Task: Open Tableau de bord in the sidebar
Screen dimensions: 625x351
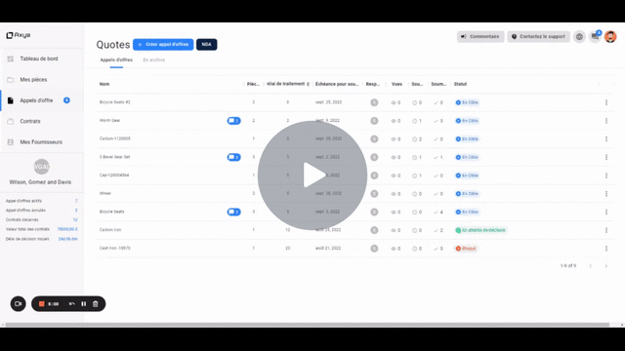Action: click(x=39, y=58)
